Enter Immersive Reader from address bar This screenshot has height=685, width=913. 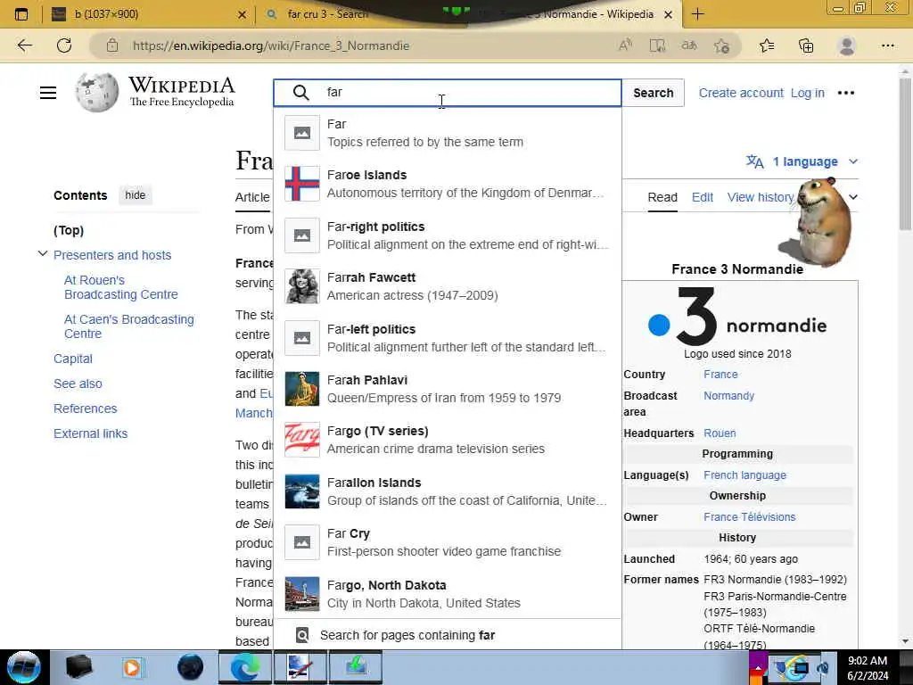pyautogui.click(x=657, y=45)
